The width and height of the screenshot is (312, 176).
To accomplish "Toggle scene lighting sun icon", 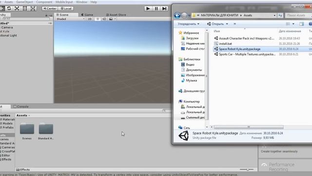I will 97,19.
